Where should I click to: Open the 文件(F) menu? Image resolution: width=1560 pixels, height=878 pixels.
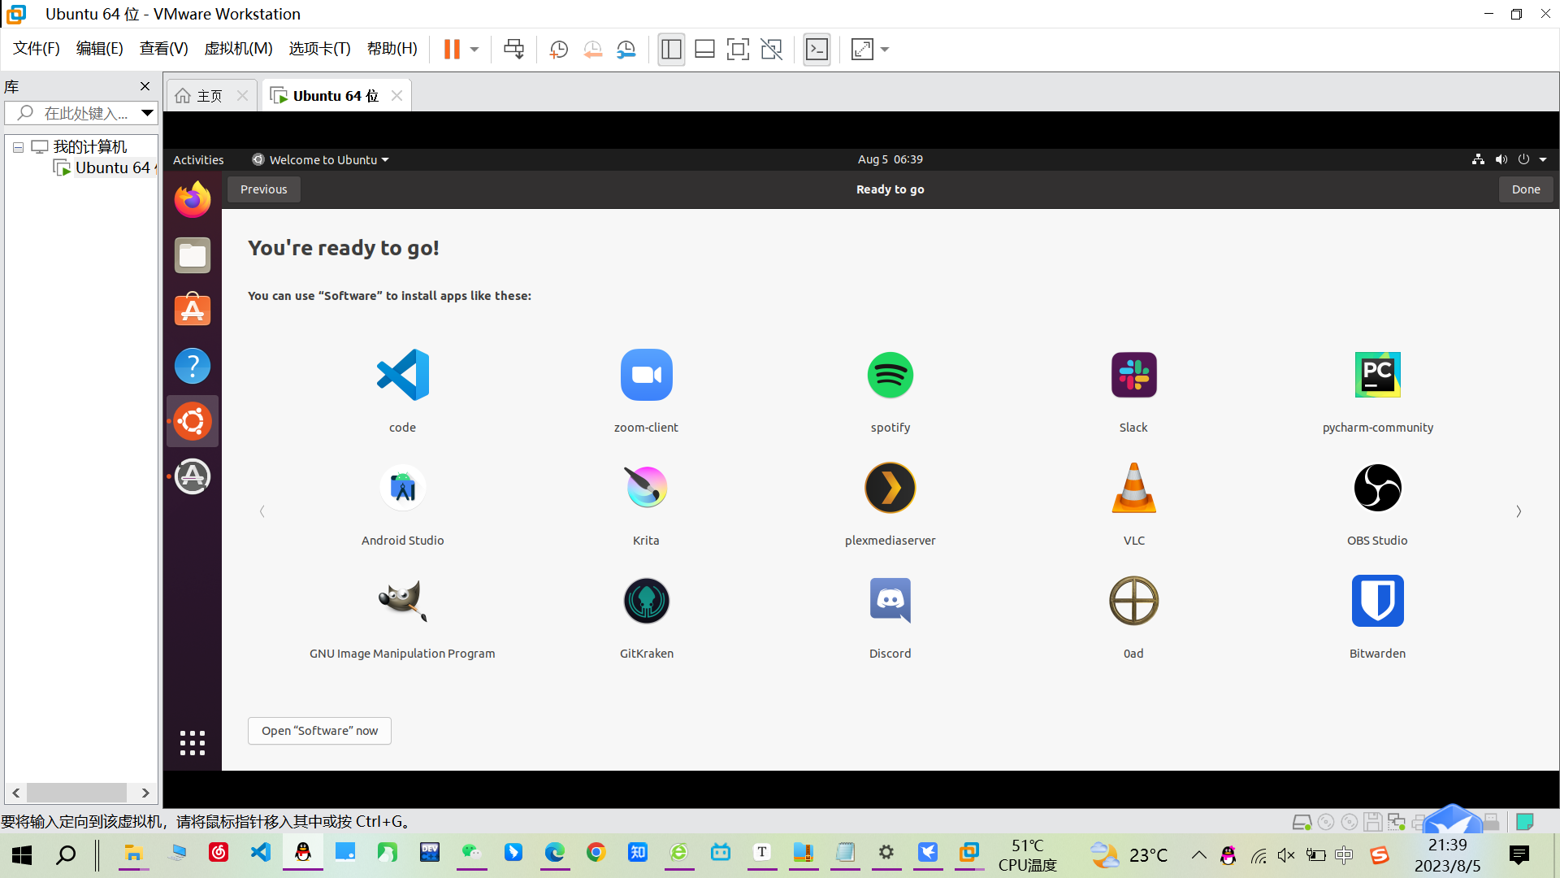[37, 49]
